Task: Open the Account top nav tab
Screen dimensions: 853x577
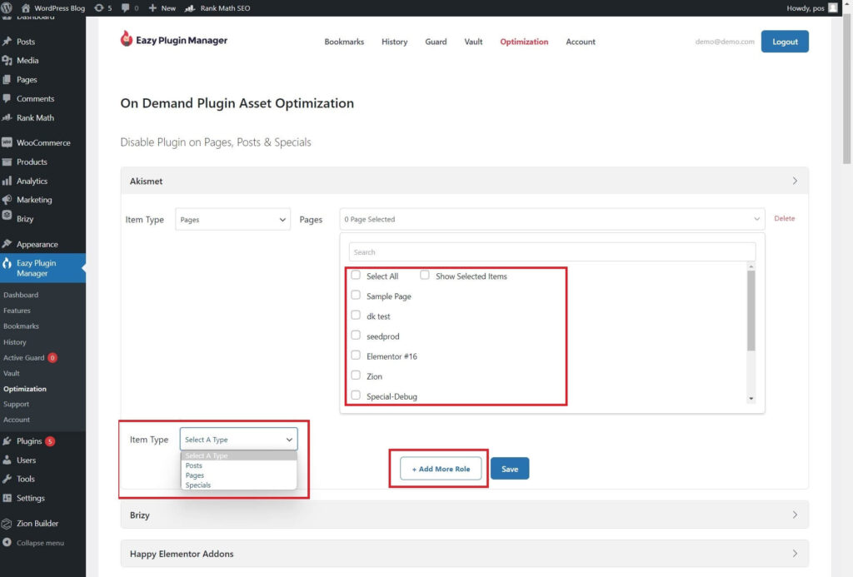Action: click(x=581, y=42)
